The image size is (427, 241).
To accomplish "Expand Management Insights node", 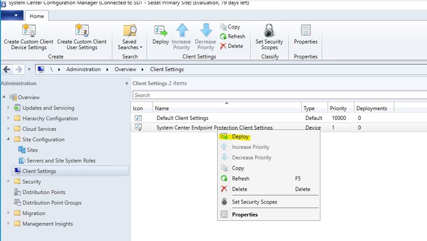I will (x=8, y=223).
